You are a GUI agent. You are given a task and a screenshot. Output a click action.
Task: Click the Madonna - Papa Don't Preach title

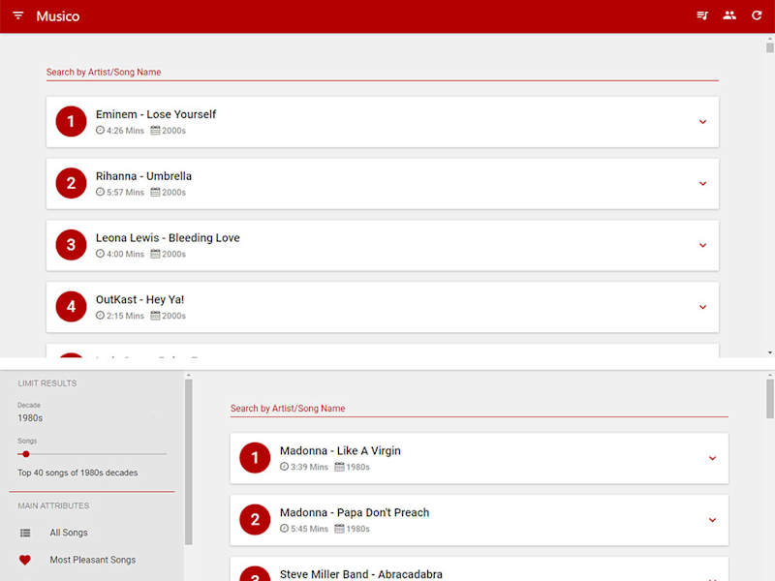click(355, 512)
